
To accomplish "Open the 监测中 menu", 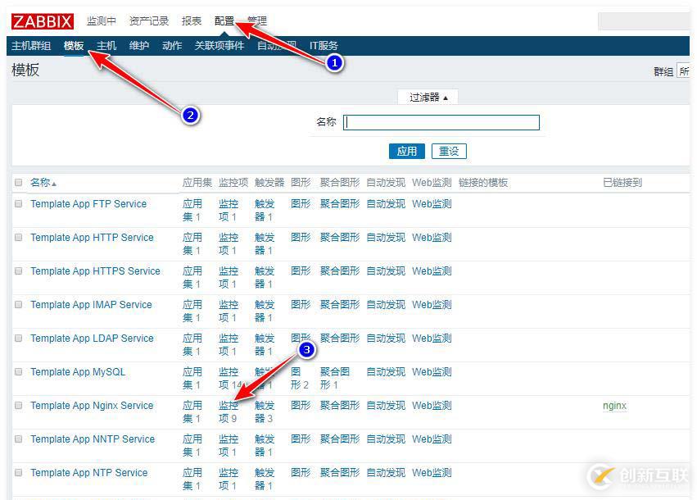I will (102, 21).
